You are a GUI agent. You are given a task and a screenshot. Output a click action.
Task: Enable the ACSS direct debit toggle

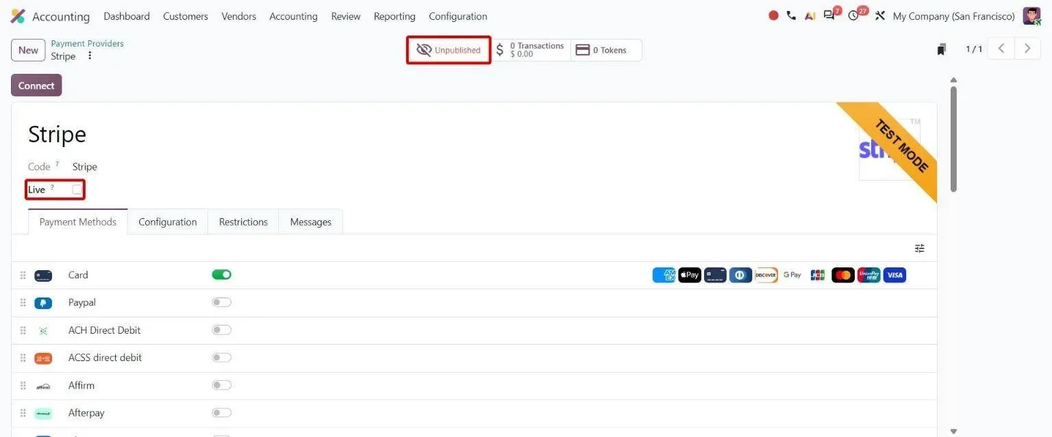221,358
